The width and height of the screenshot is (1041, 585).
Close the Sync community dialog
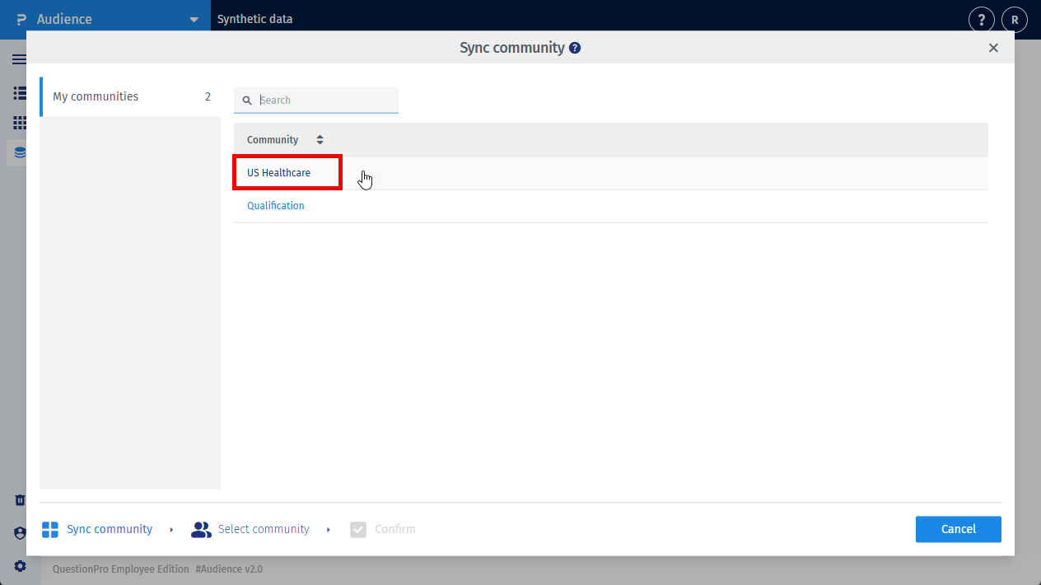(993, 48)
